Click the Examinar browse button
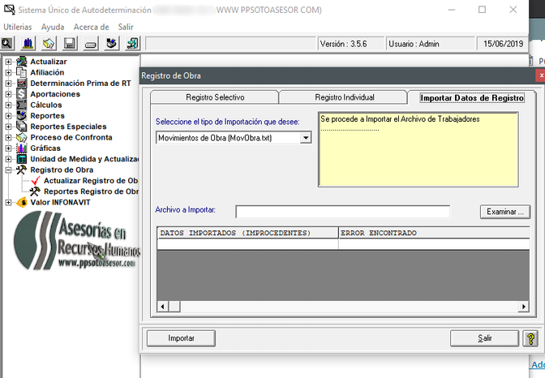 [505, 212]
